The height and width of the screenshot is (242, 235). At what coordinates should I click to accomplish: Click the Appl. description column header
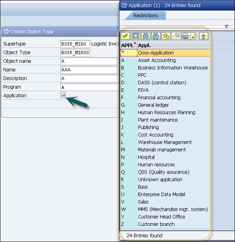[x=145, y=45]
